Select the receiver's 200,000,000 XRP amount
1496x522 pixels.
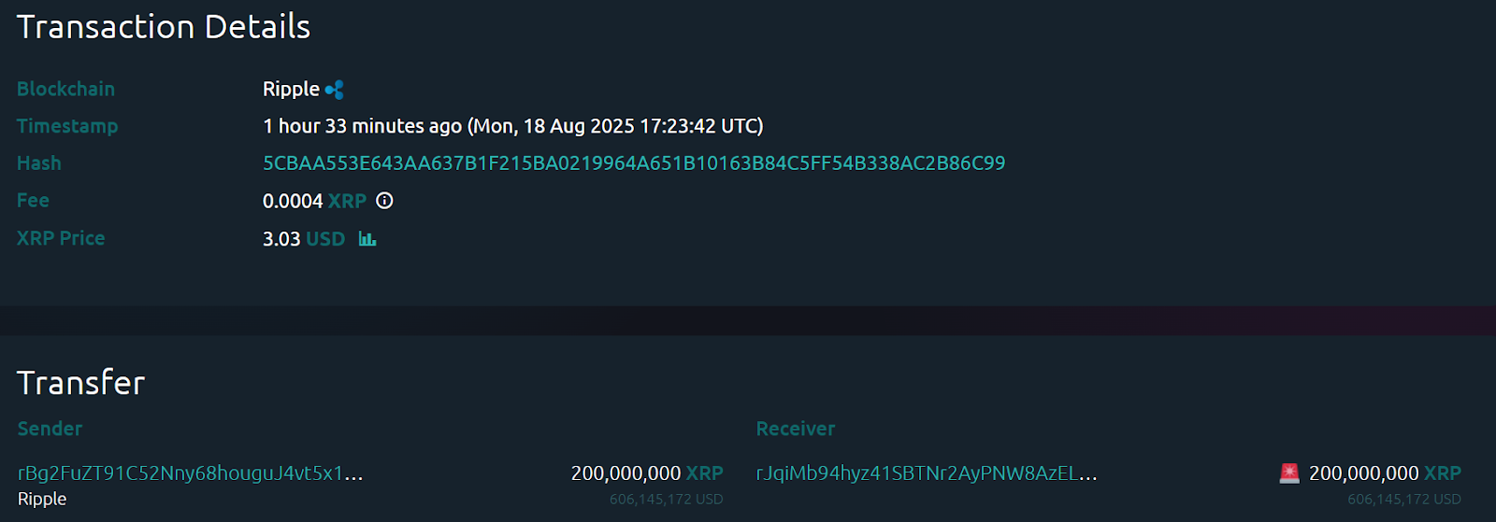(1384, 473)
